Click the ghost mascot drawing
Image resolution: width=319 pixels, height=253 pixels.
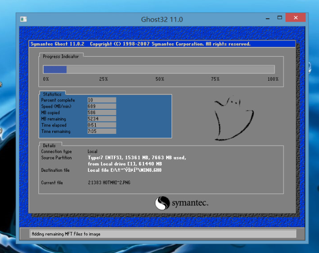tap(234, 118)
